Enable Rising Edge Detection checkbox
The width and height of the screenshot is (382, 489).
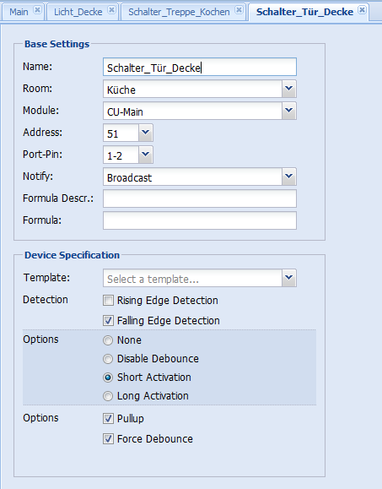tap(108, 301)
